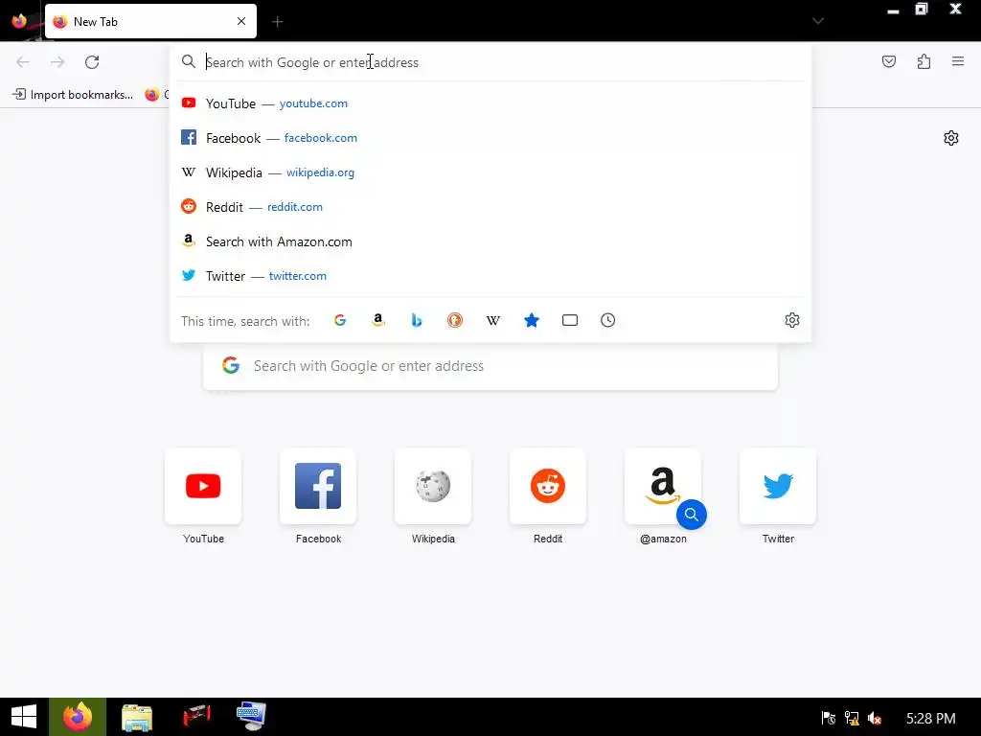
Task: Search this time with Google icon
Action: (x=340, y=320)
